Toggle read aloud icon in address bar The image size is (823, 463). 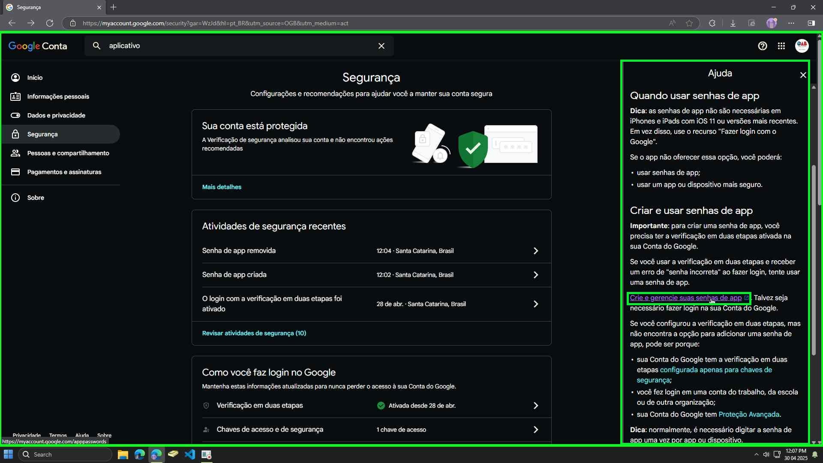click(x=672, y=23)
